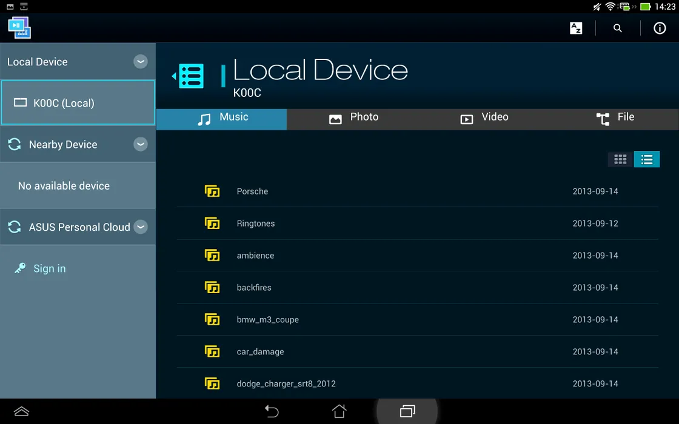Open the info icon in top bar
The width and height of the screenshot is (679, 424).
click(x=660, y=28)
